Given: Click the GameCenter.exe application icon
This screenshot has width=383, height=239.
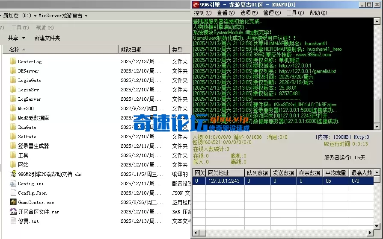Looking at the screenshot, I should tap(13, 202).
